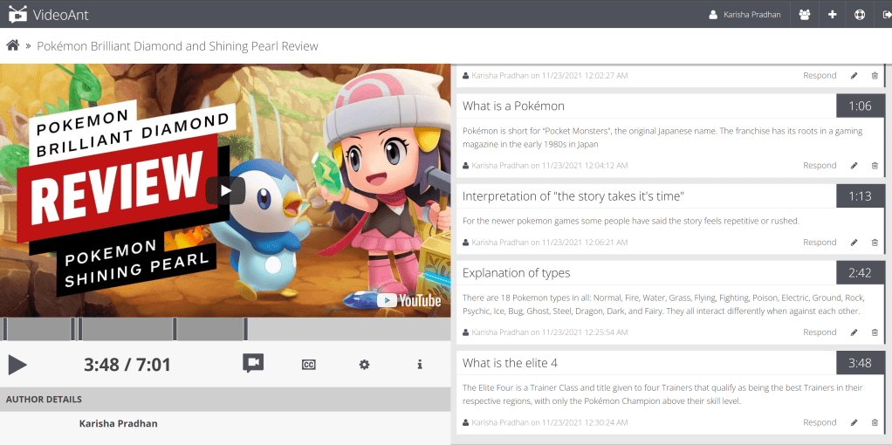Click Interpretation of the story title

pos(573,196)
